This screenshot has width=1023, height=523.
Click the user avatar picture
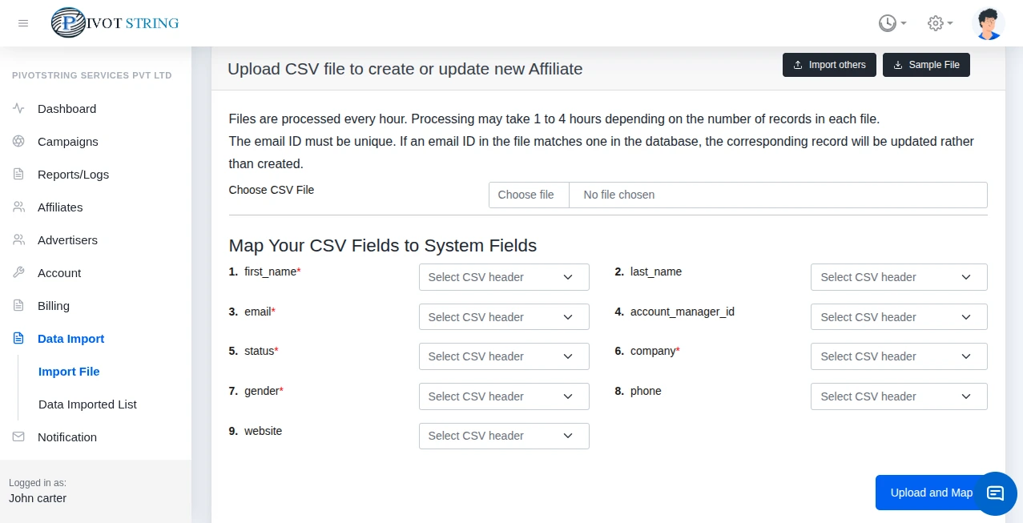[x=988, y=23]
